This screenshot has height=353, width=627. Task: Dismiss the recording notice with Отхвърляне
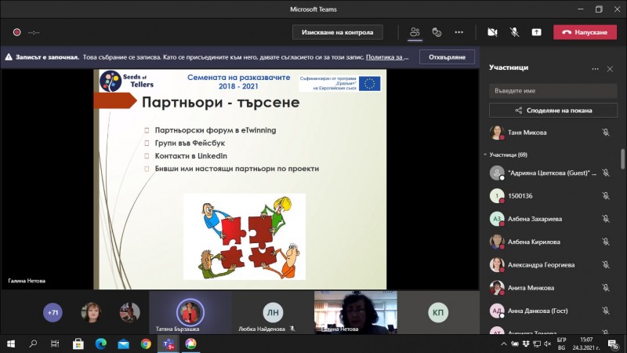point(447,56)
